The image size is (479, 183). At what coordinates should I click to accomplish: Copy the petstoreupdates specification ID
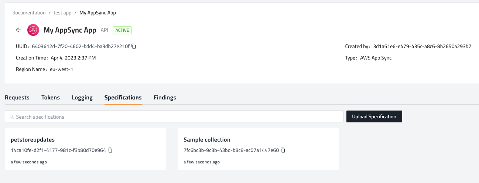click(110, 150)
